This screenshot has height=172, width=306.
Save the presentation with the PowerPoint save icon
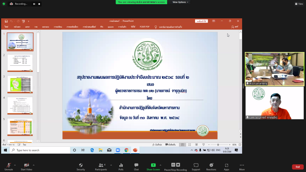coord(6,21)
